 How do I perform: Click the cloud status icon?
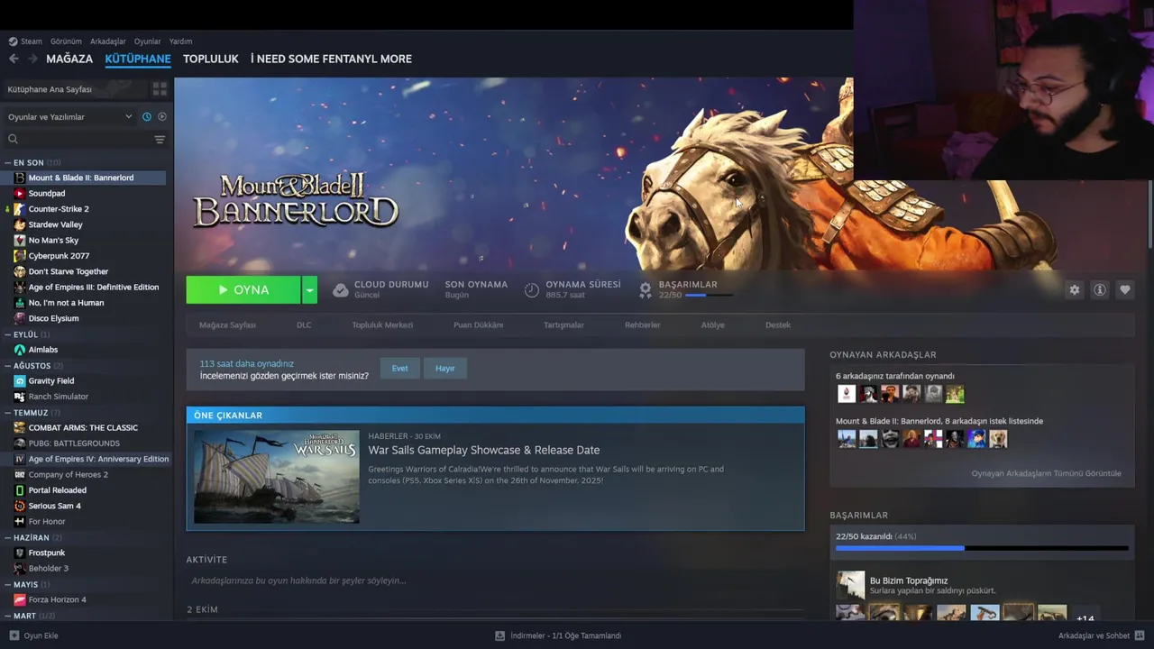click(x=340, y=290)
